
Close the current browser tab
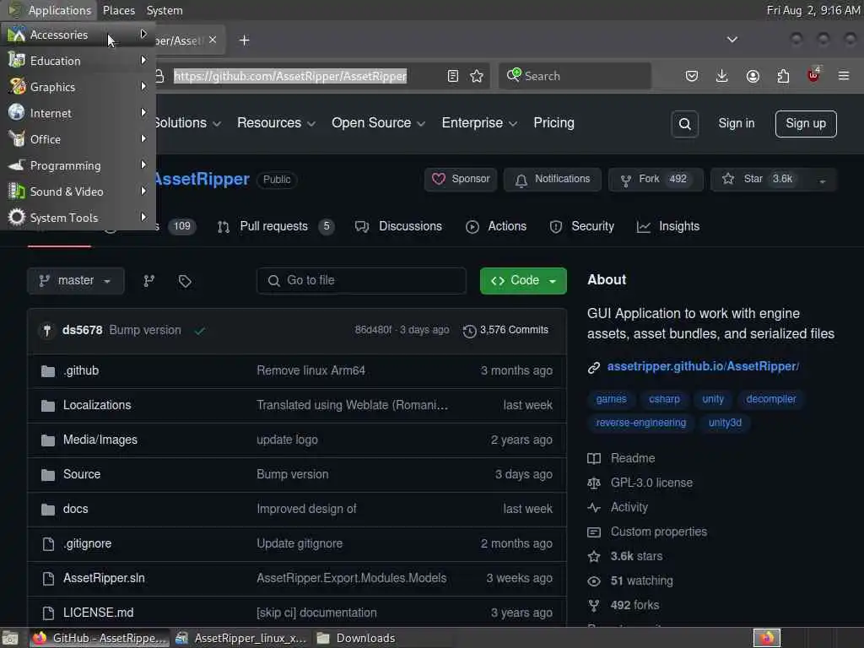pyautogui.click(x=213, y=40)
